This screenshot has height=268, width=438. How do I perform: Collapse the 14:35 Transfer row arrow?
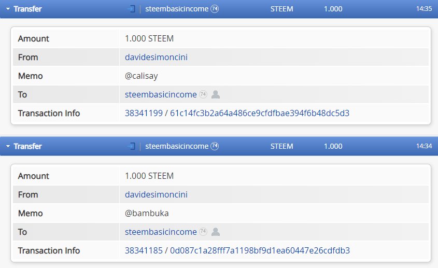[8, 9]
